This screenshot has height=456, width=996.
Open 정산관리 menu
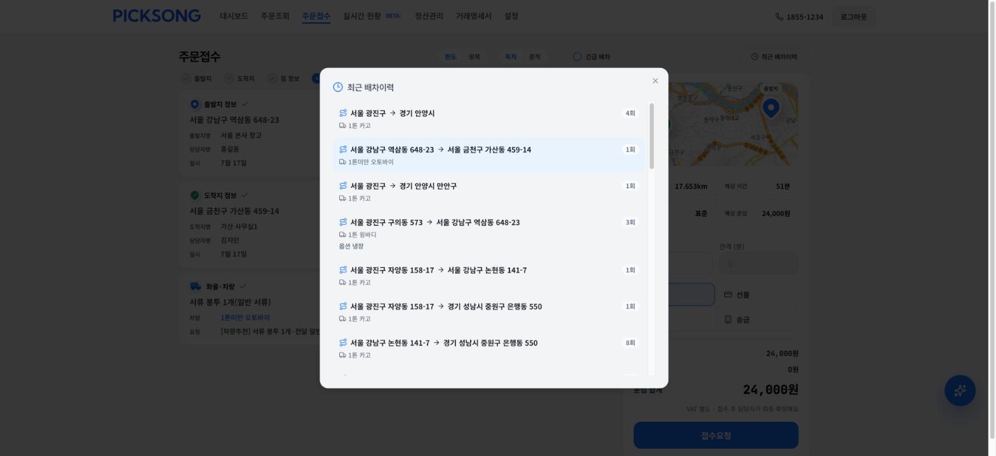(429, 16)
